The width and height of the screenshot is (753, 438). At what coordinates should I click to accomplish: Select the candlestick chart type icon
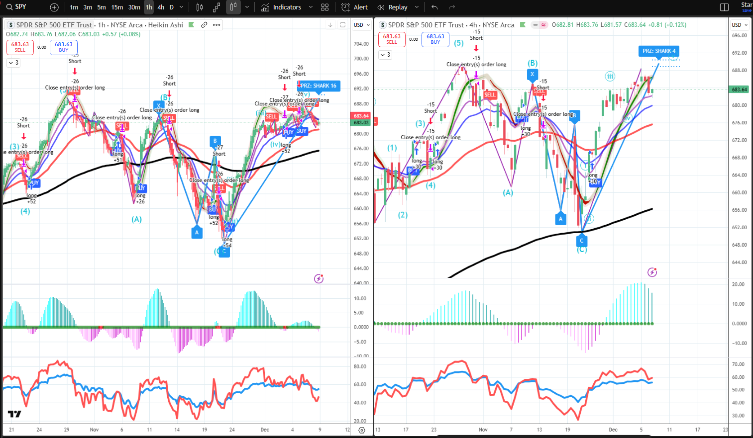[200, 7]
